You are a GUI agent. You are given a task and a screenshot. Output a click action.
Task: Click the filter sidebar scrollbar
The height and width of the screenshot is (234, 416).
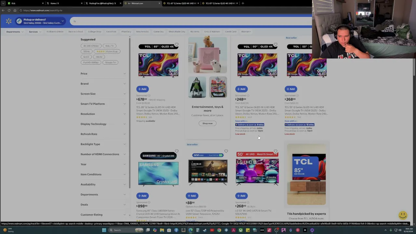(130, 112)
